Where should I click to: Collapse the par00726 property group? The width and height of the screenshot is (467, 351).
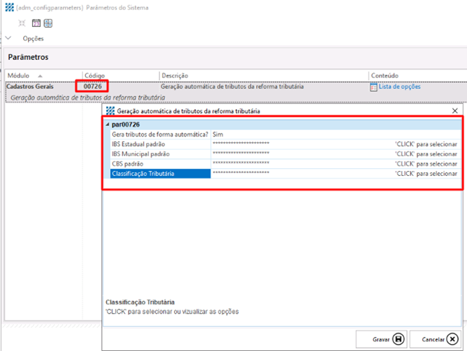point(108,125)
